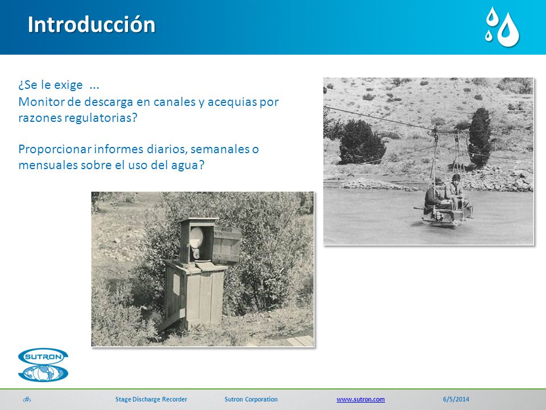Click 'razones regulatorias?' text line

tap(78, 118)
